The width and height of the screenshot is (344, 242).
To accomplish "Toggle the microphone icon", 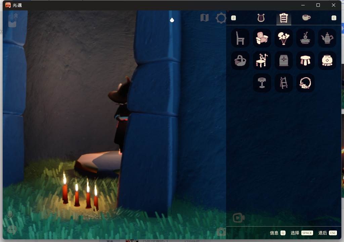I will pyautogui.click(x=10, y=215).
